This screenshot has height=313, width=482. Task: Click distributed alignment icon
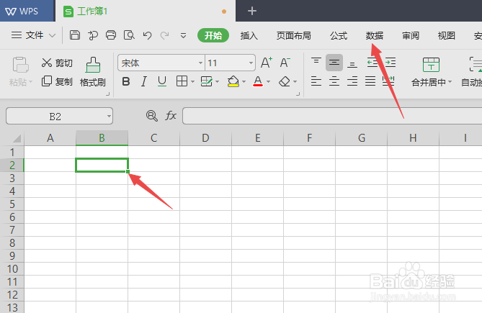(x=388, y=81)
